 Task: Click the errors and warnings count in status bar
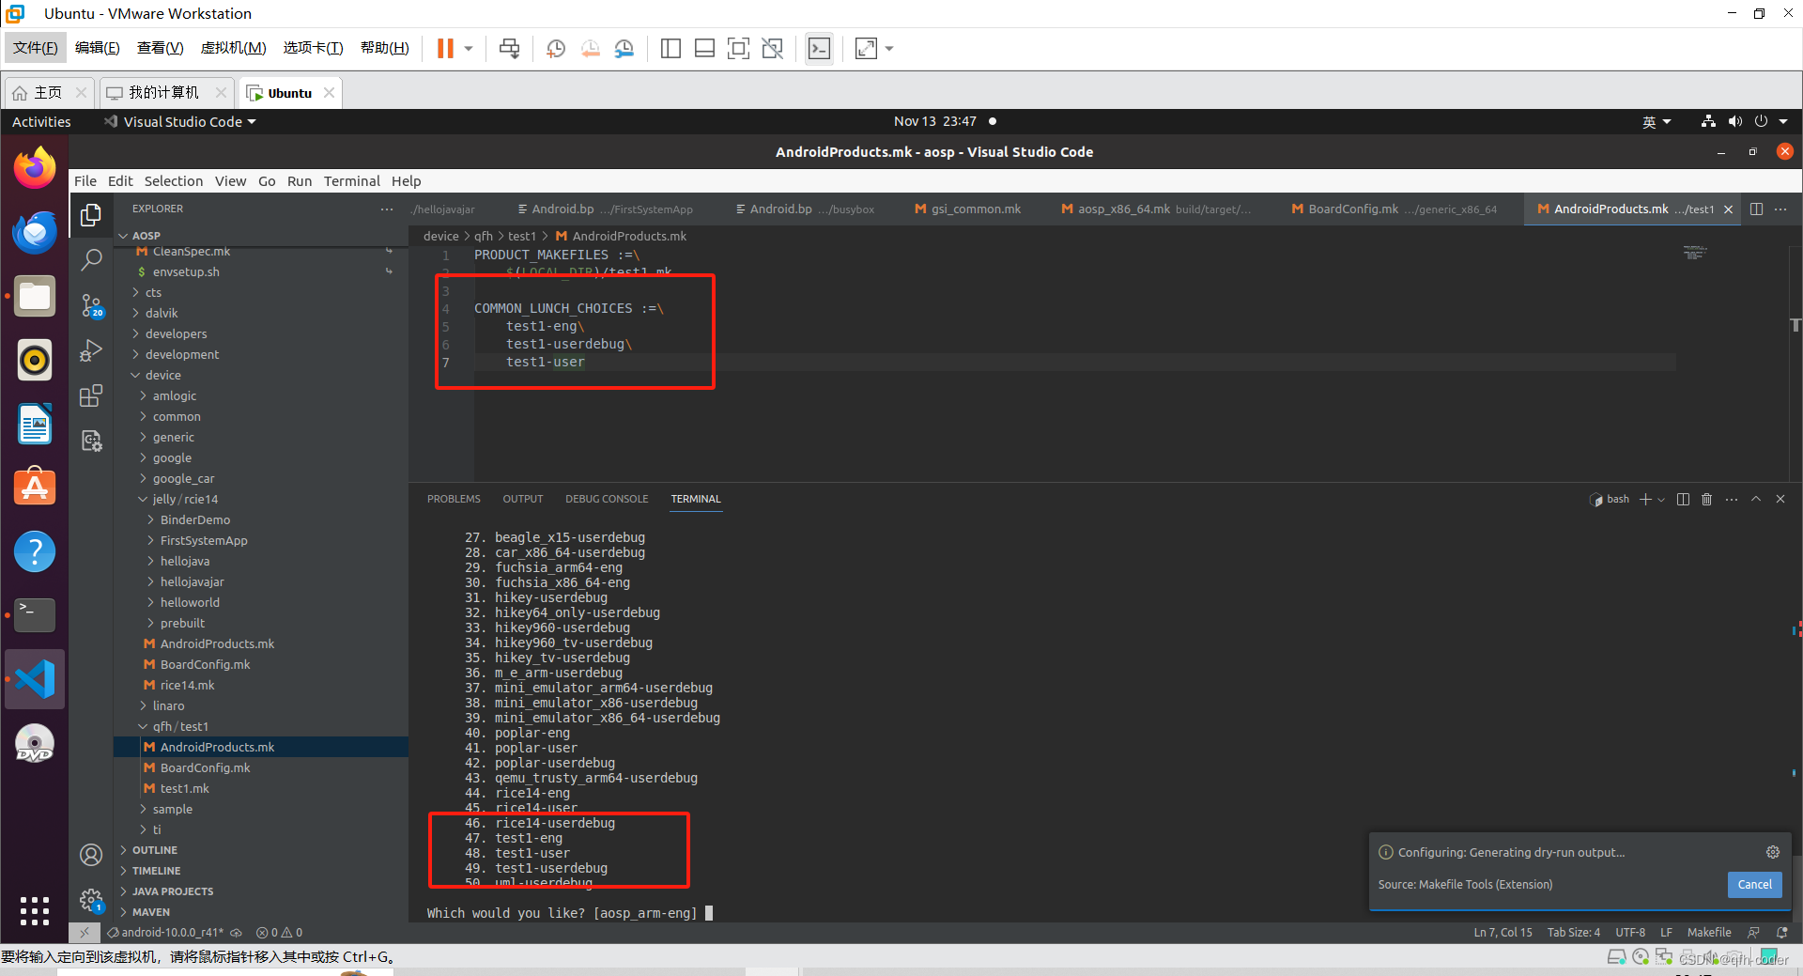[280, 933]
